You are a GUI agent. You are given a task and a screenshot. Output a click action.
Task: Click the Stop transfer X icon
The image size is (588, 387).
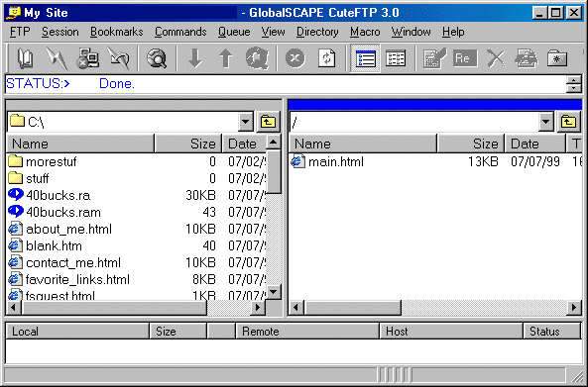coord(295,58)
